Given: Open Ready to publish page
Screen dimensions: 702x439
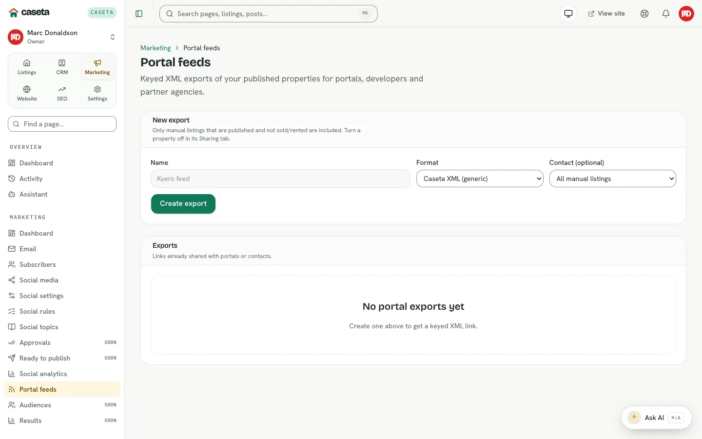Looking at the screenshot, I should pyautogui.click(x=62, y=358).
